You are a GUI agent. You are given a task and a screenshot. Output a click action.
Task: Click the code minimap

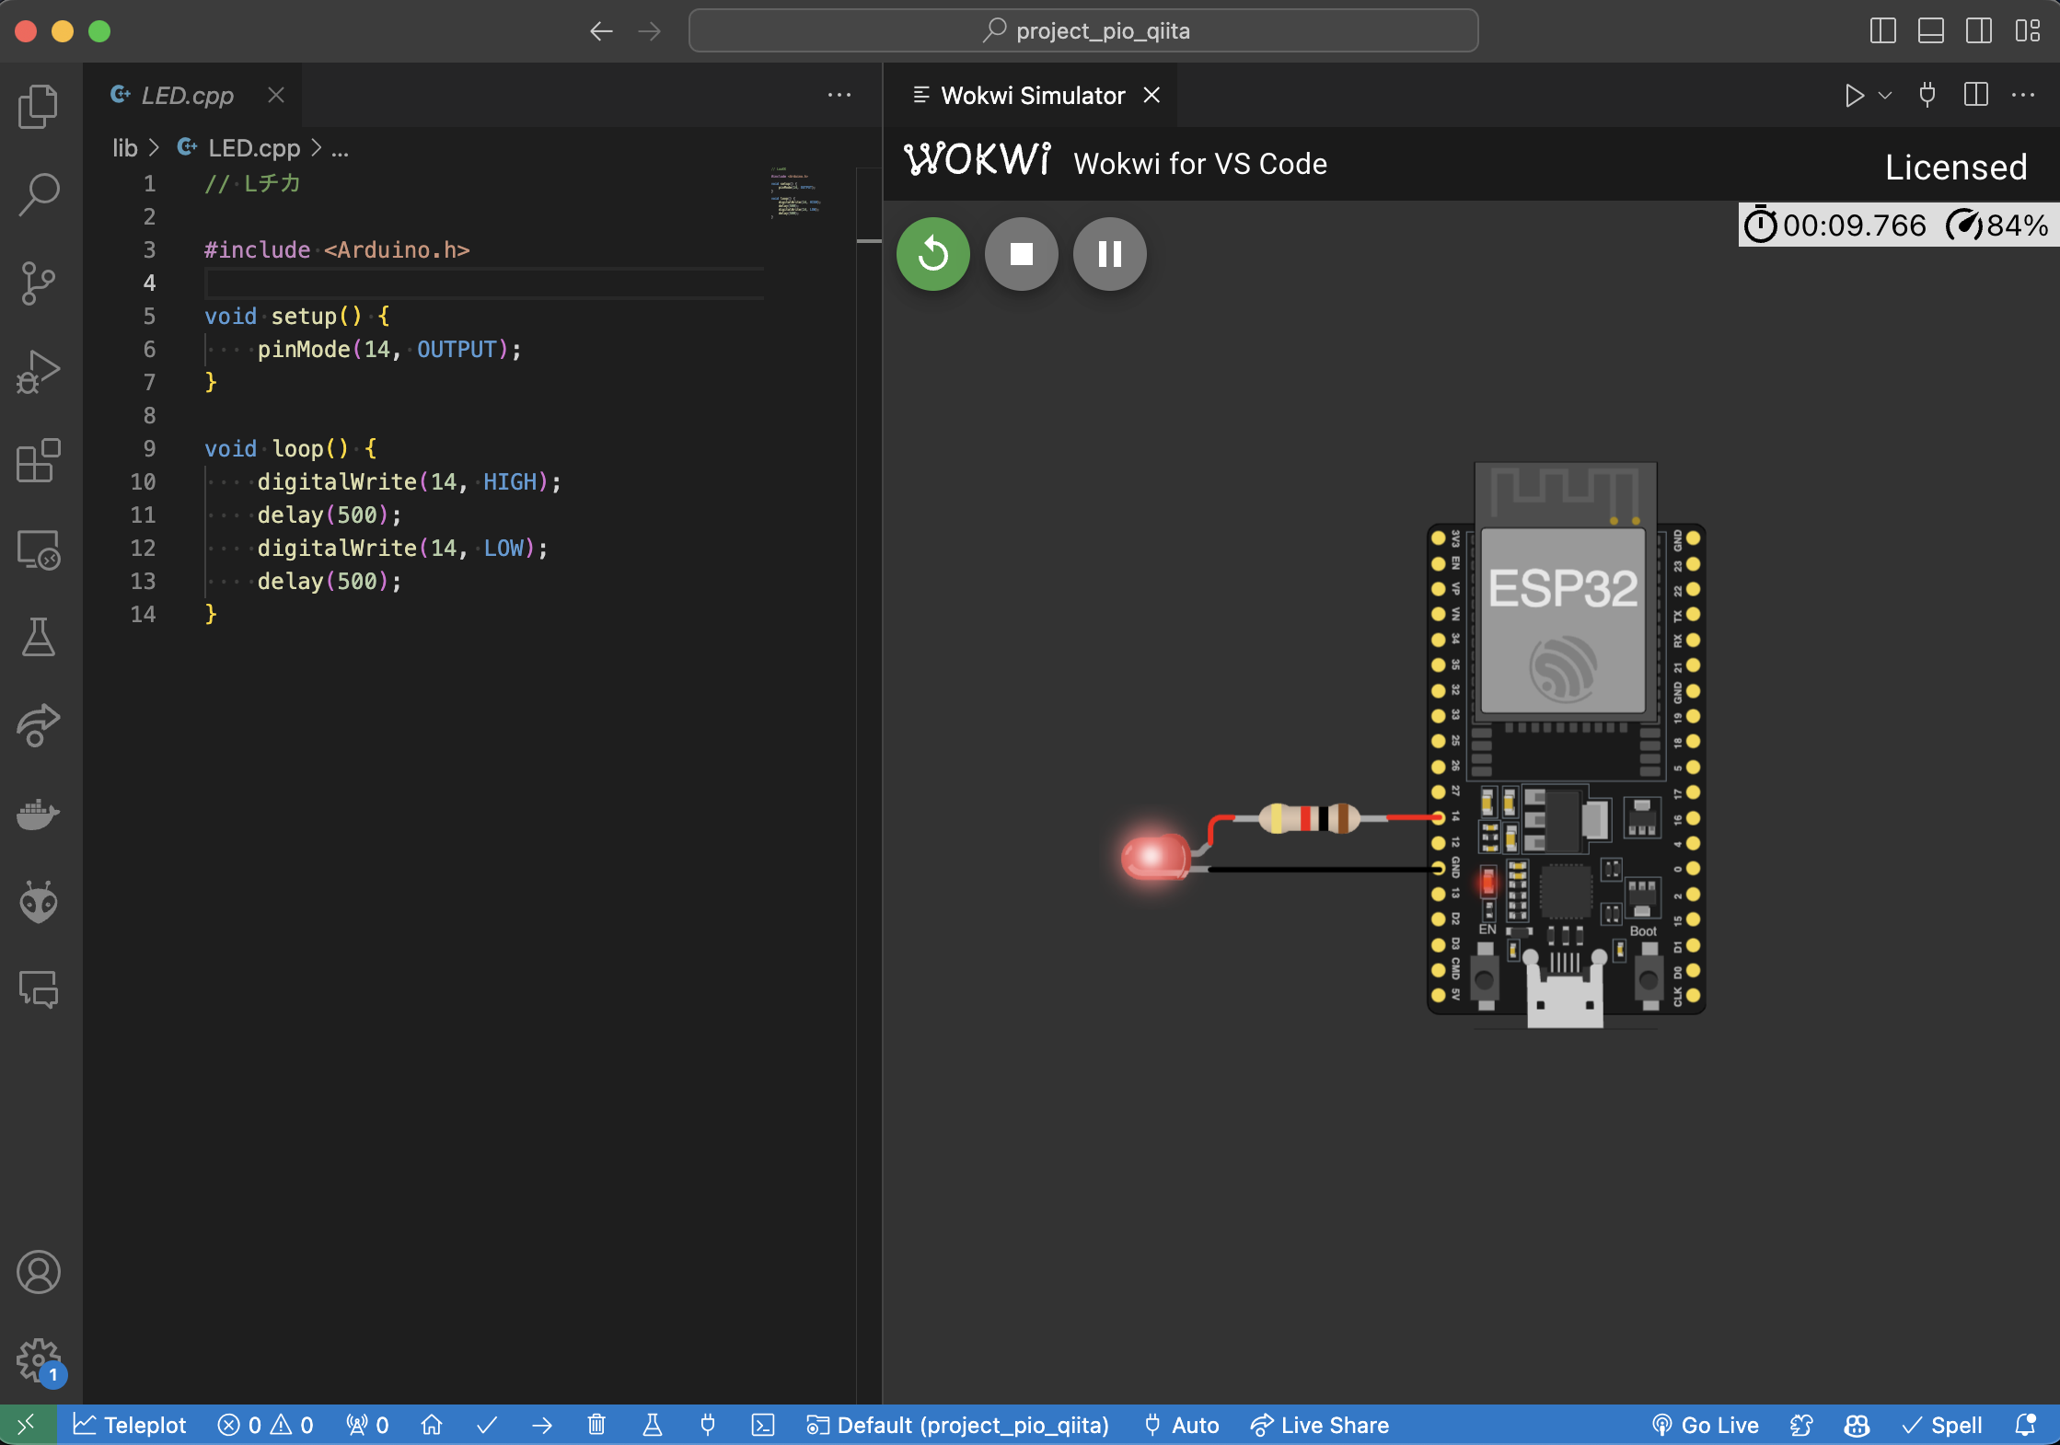click(x=795, y=192)
